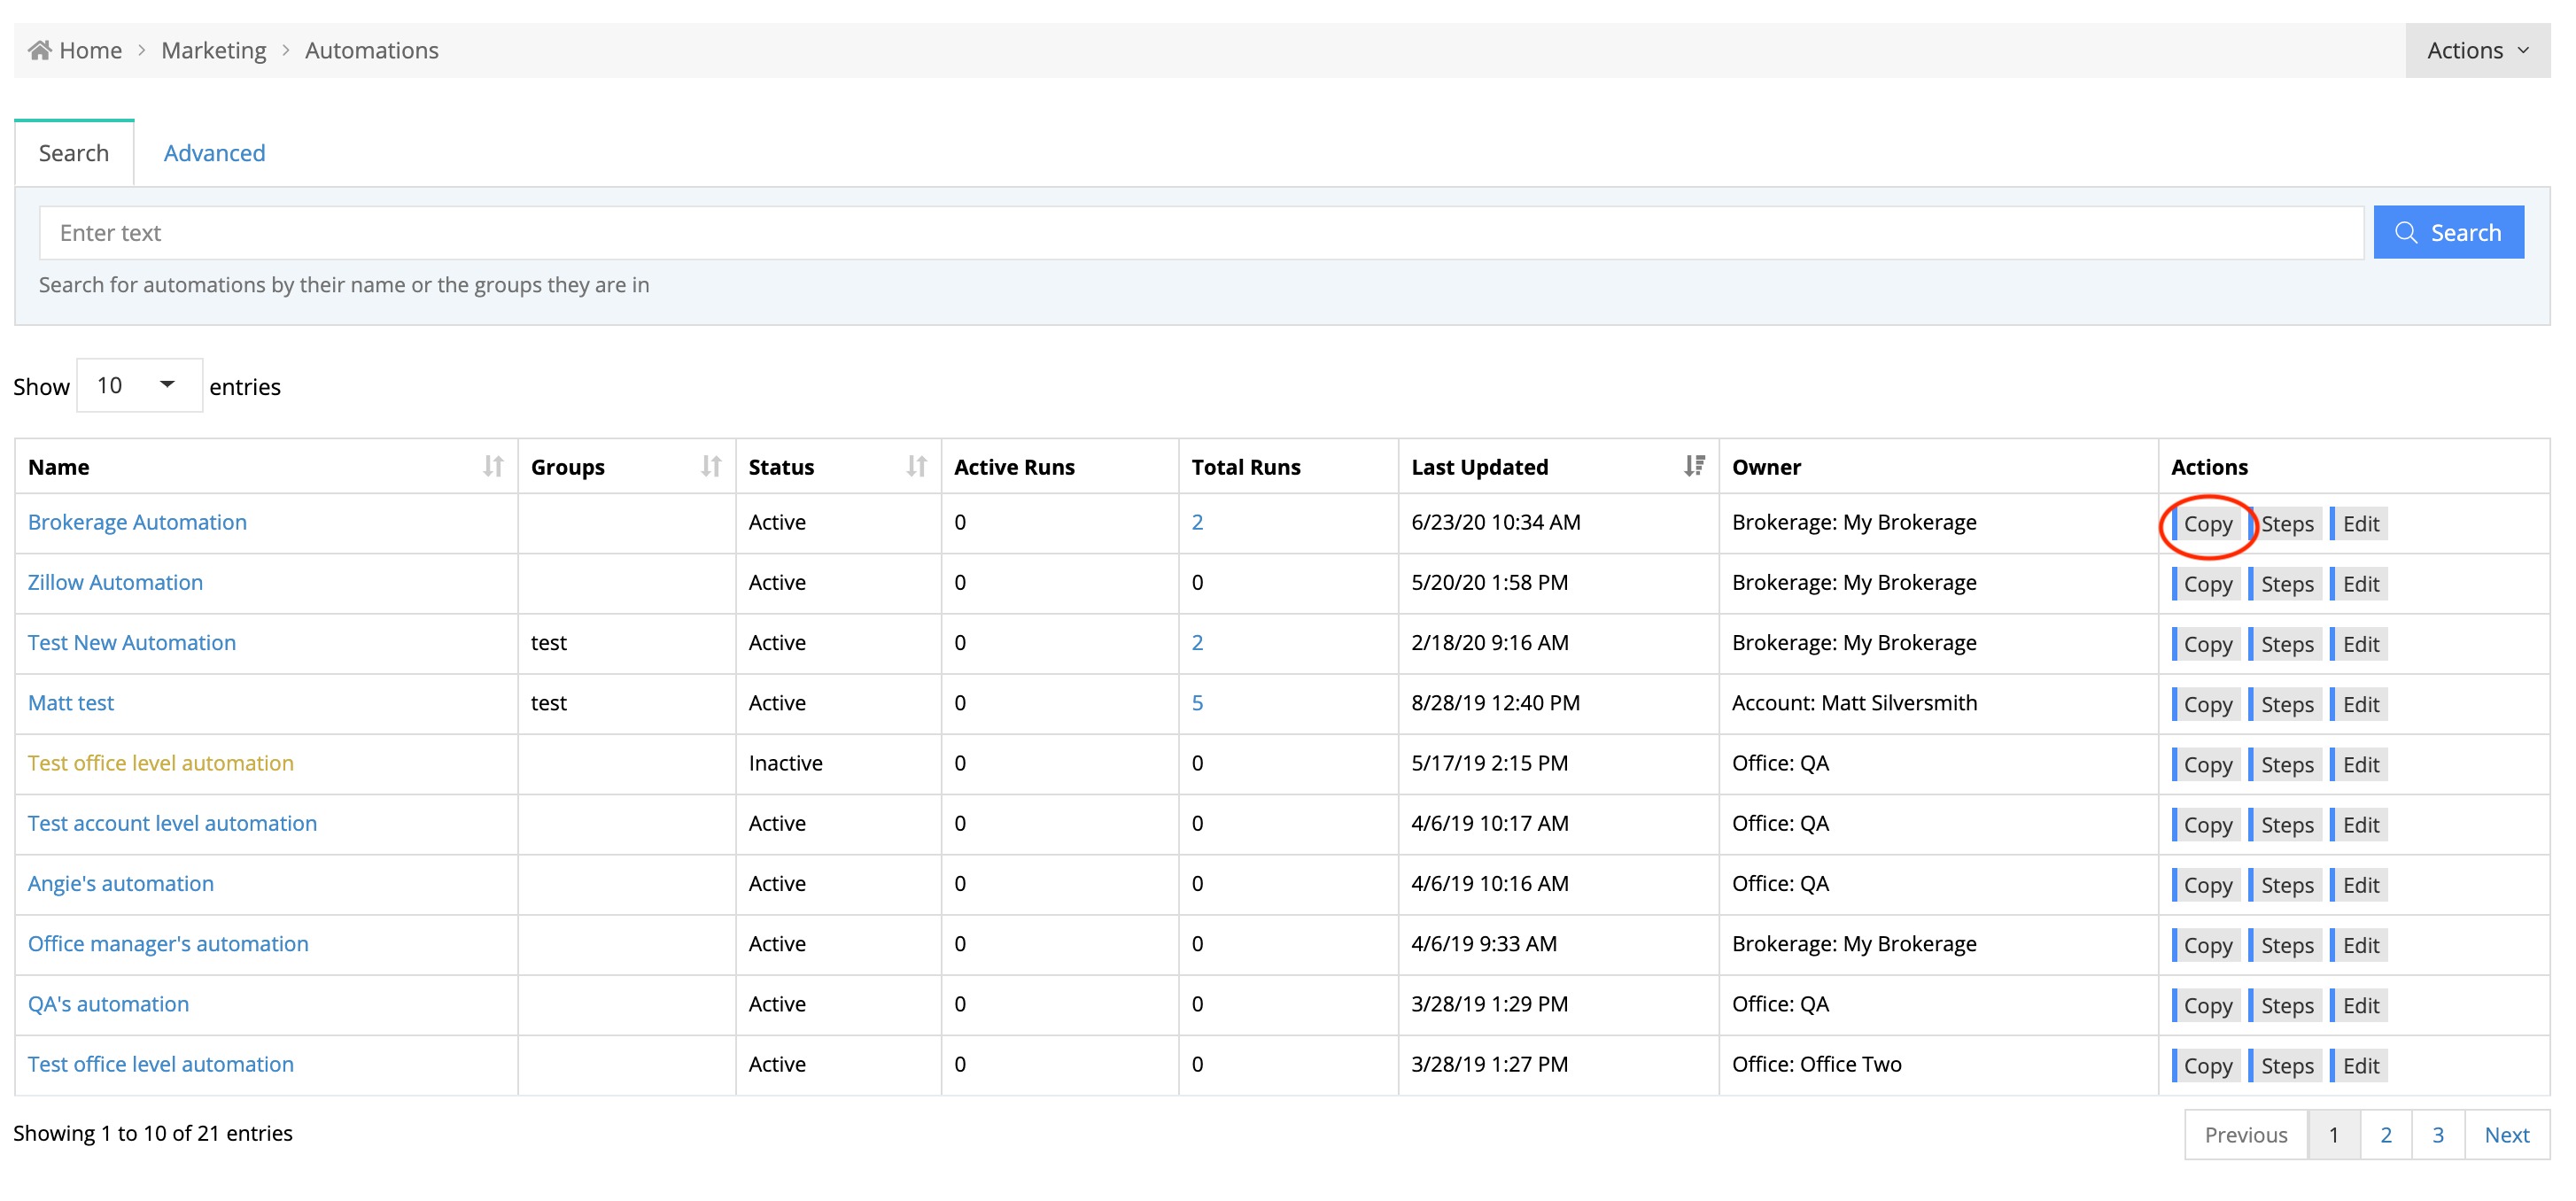Expand the Show entries dropdown
This screenshot has height=1201, width=2576.
[x=139, y=385]
